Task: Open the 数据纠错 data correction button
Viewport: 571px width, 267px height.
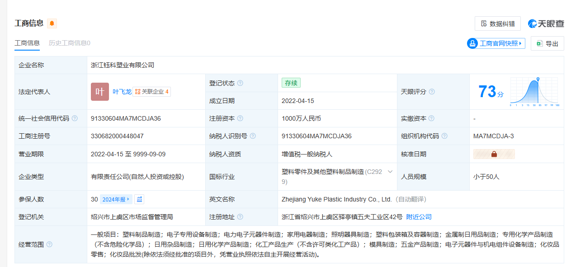Action: coord(498,23)
